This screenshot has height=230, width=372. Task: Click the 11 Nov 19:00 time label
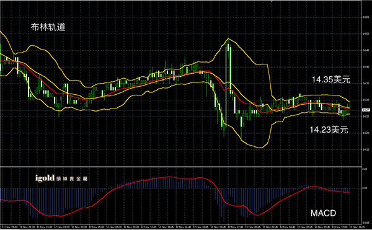(10, 227)
